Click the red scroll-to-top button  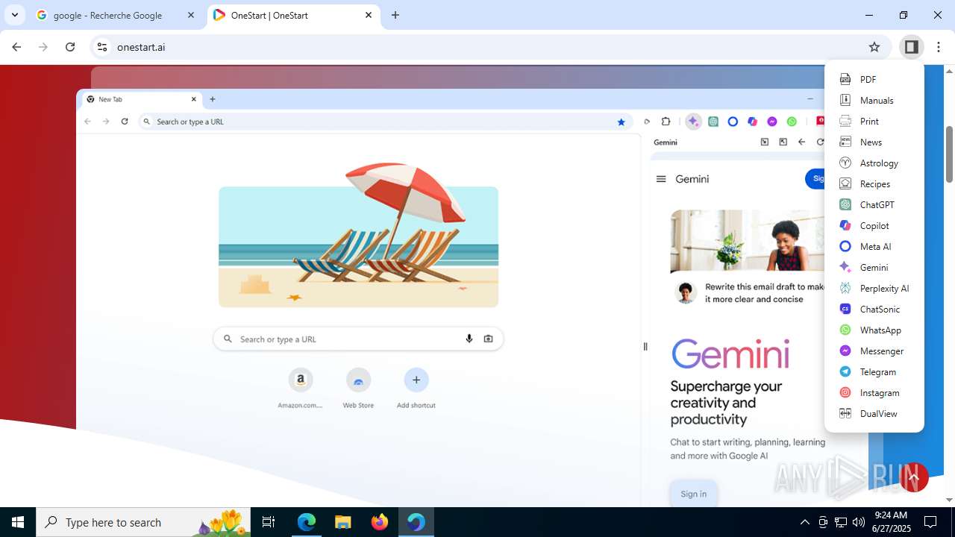914,477
